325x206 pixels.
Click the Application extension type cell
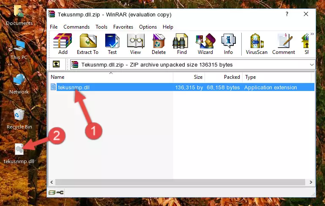[270, 87]
